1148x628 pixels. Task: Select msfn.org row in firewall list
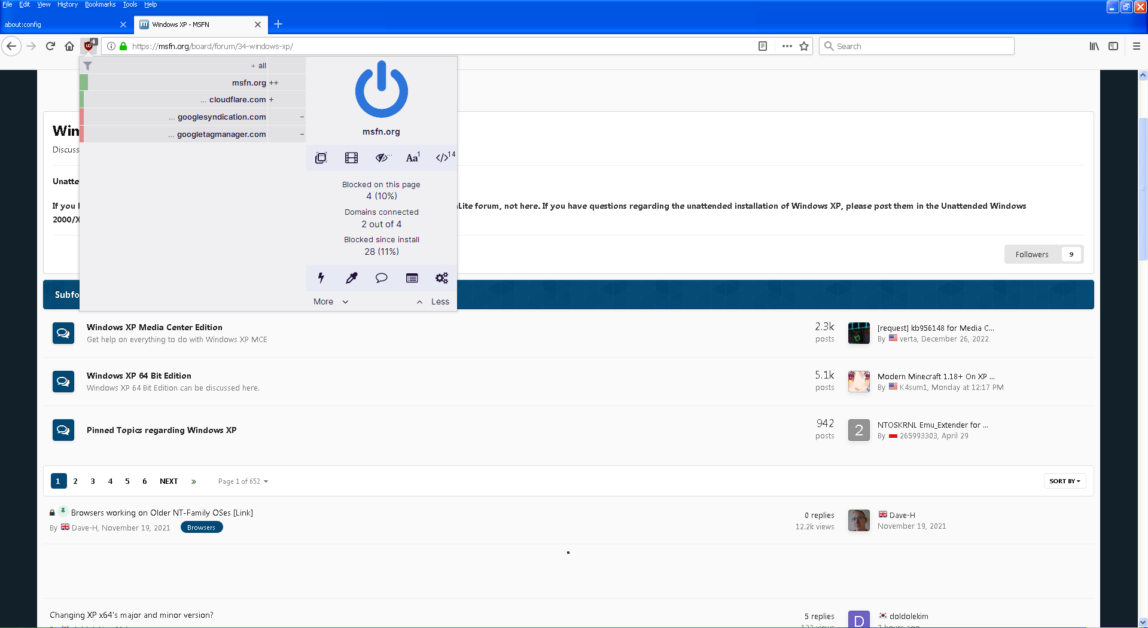[192, 83]
